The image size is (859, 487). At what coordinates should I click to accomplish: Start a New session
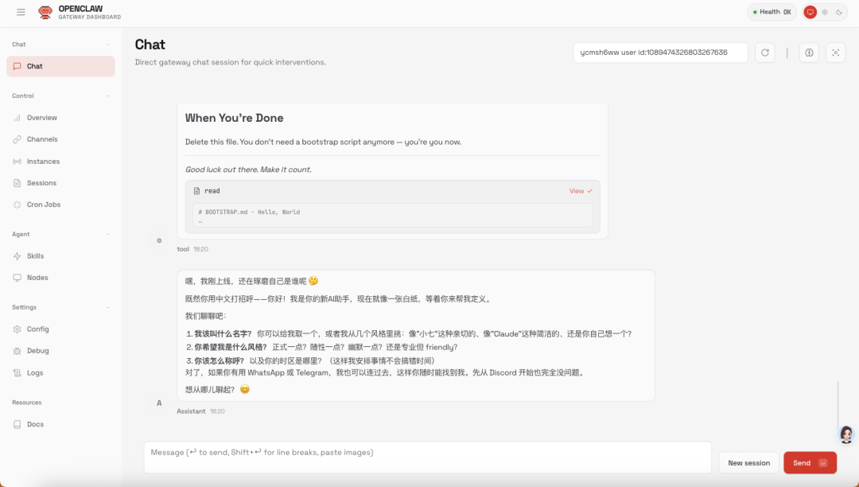[x=748, y=462]
